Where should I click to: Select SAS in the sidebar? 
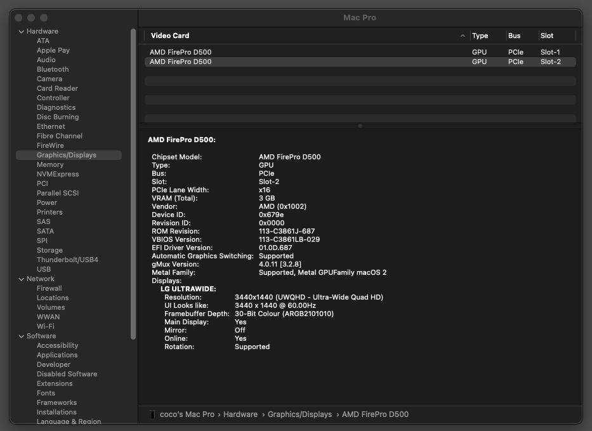43,222
